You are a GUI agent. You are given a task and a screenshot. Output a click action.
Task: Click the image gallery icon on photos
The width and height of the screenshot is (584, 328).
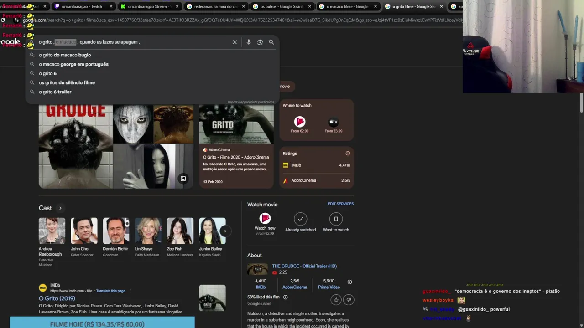pyautogui.click(x=183, y=179)
